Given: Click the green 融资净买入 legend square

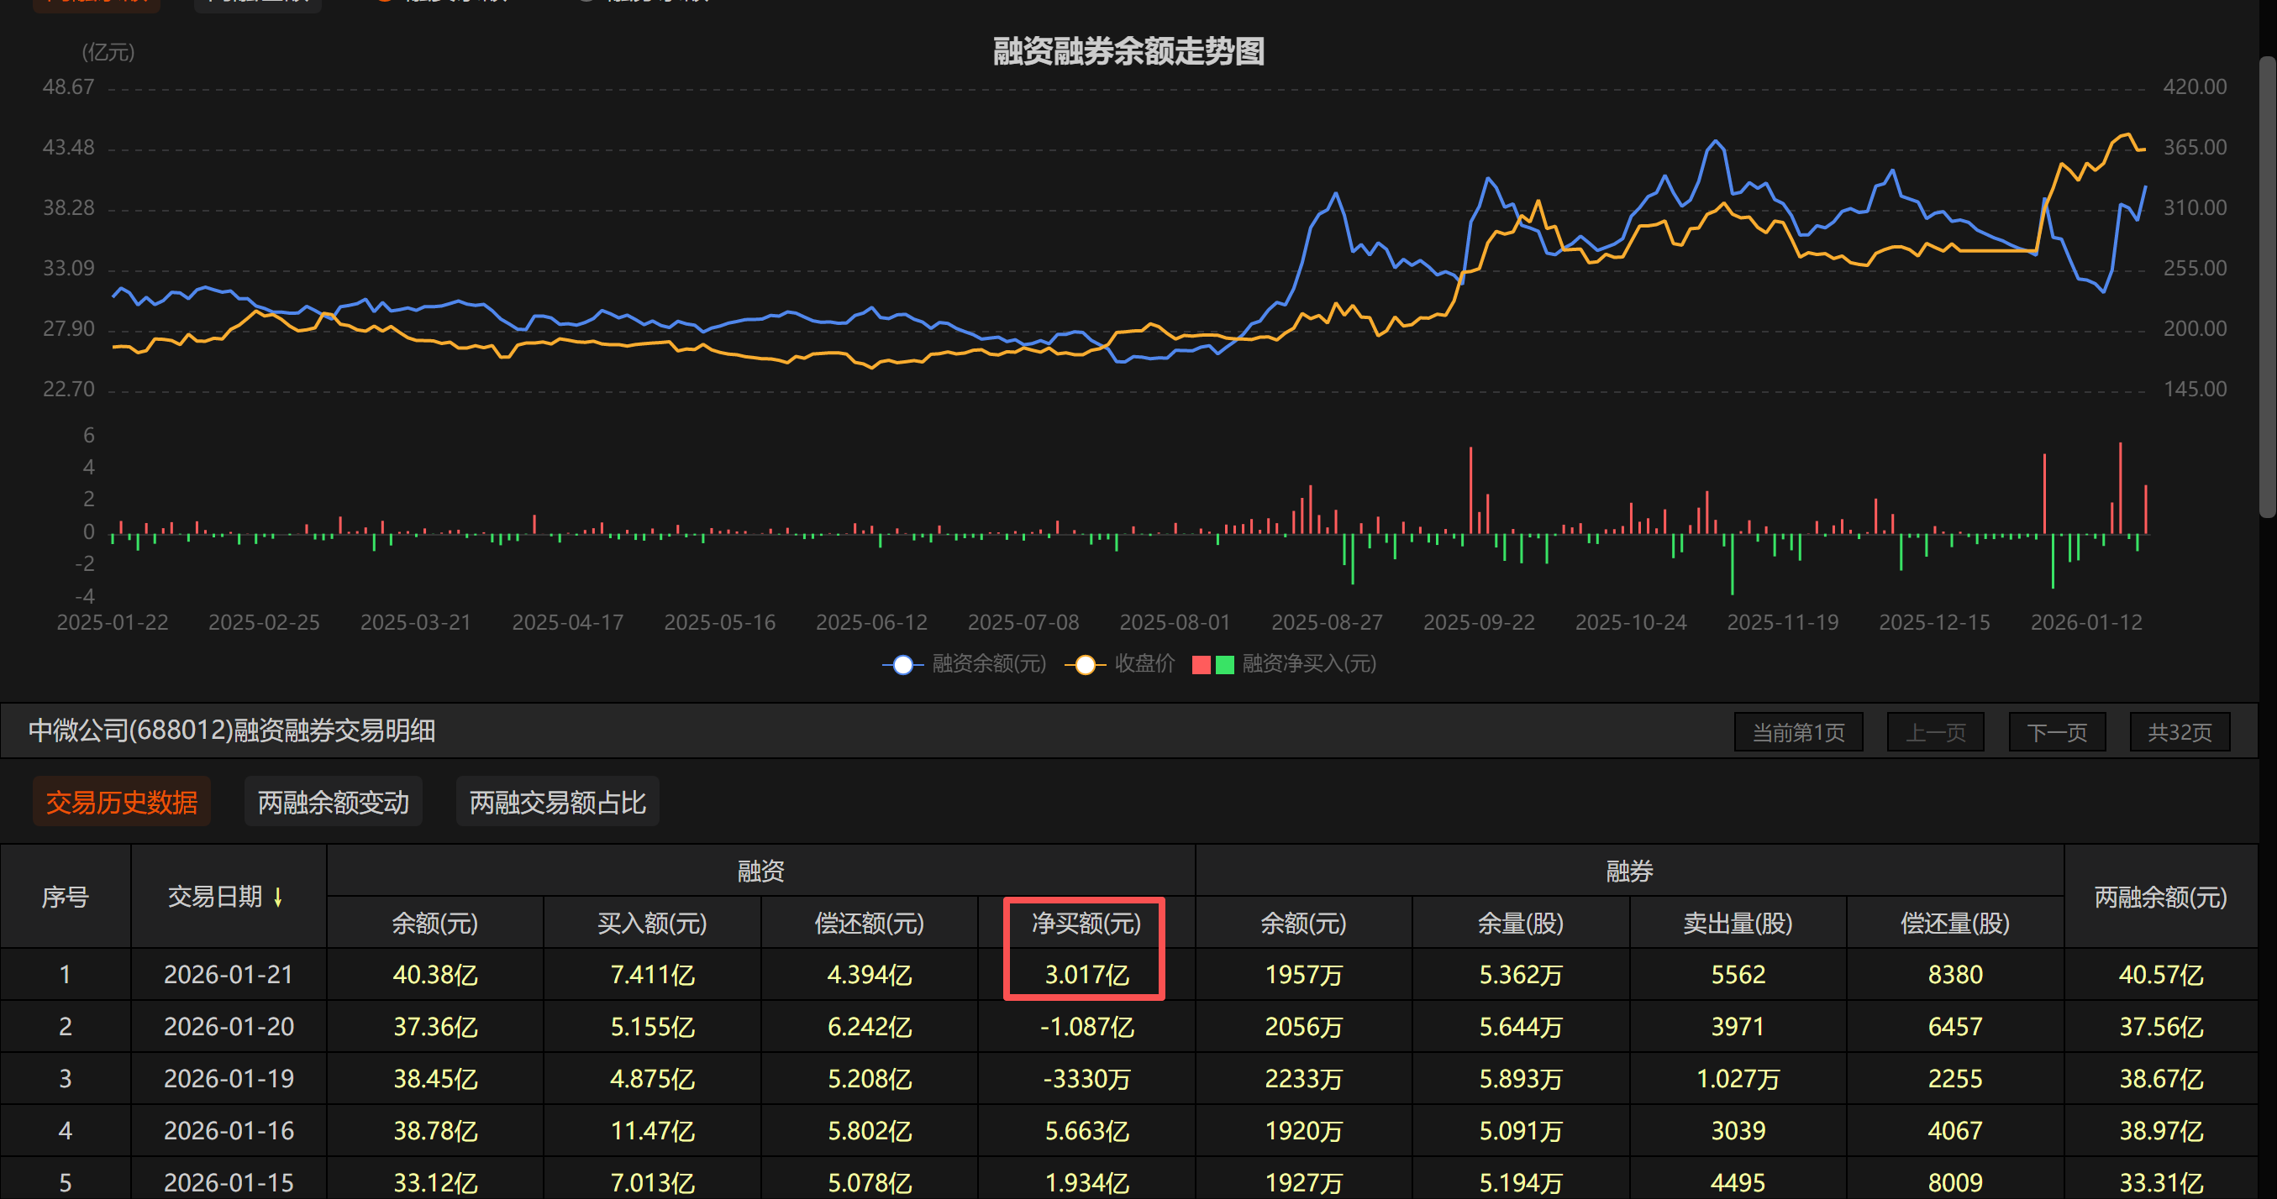Looking at the screenshot, I should pos(1224,664).
